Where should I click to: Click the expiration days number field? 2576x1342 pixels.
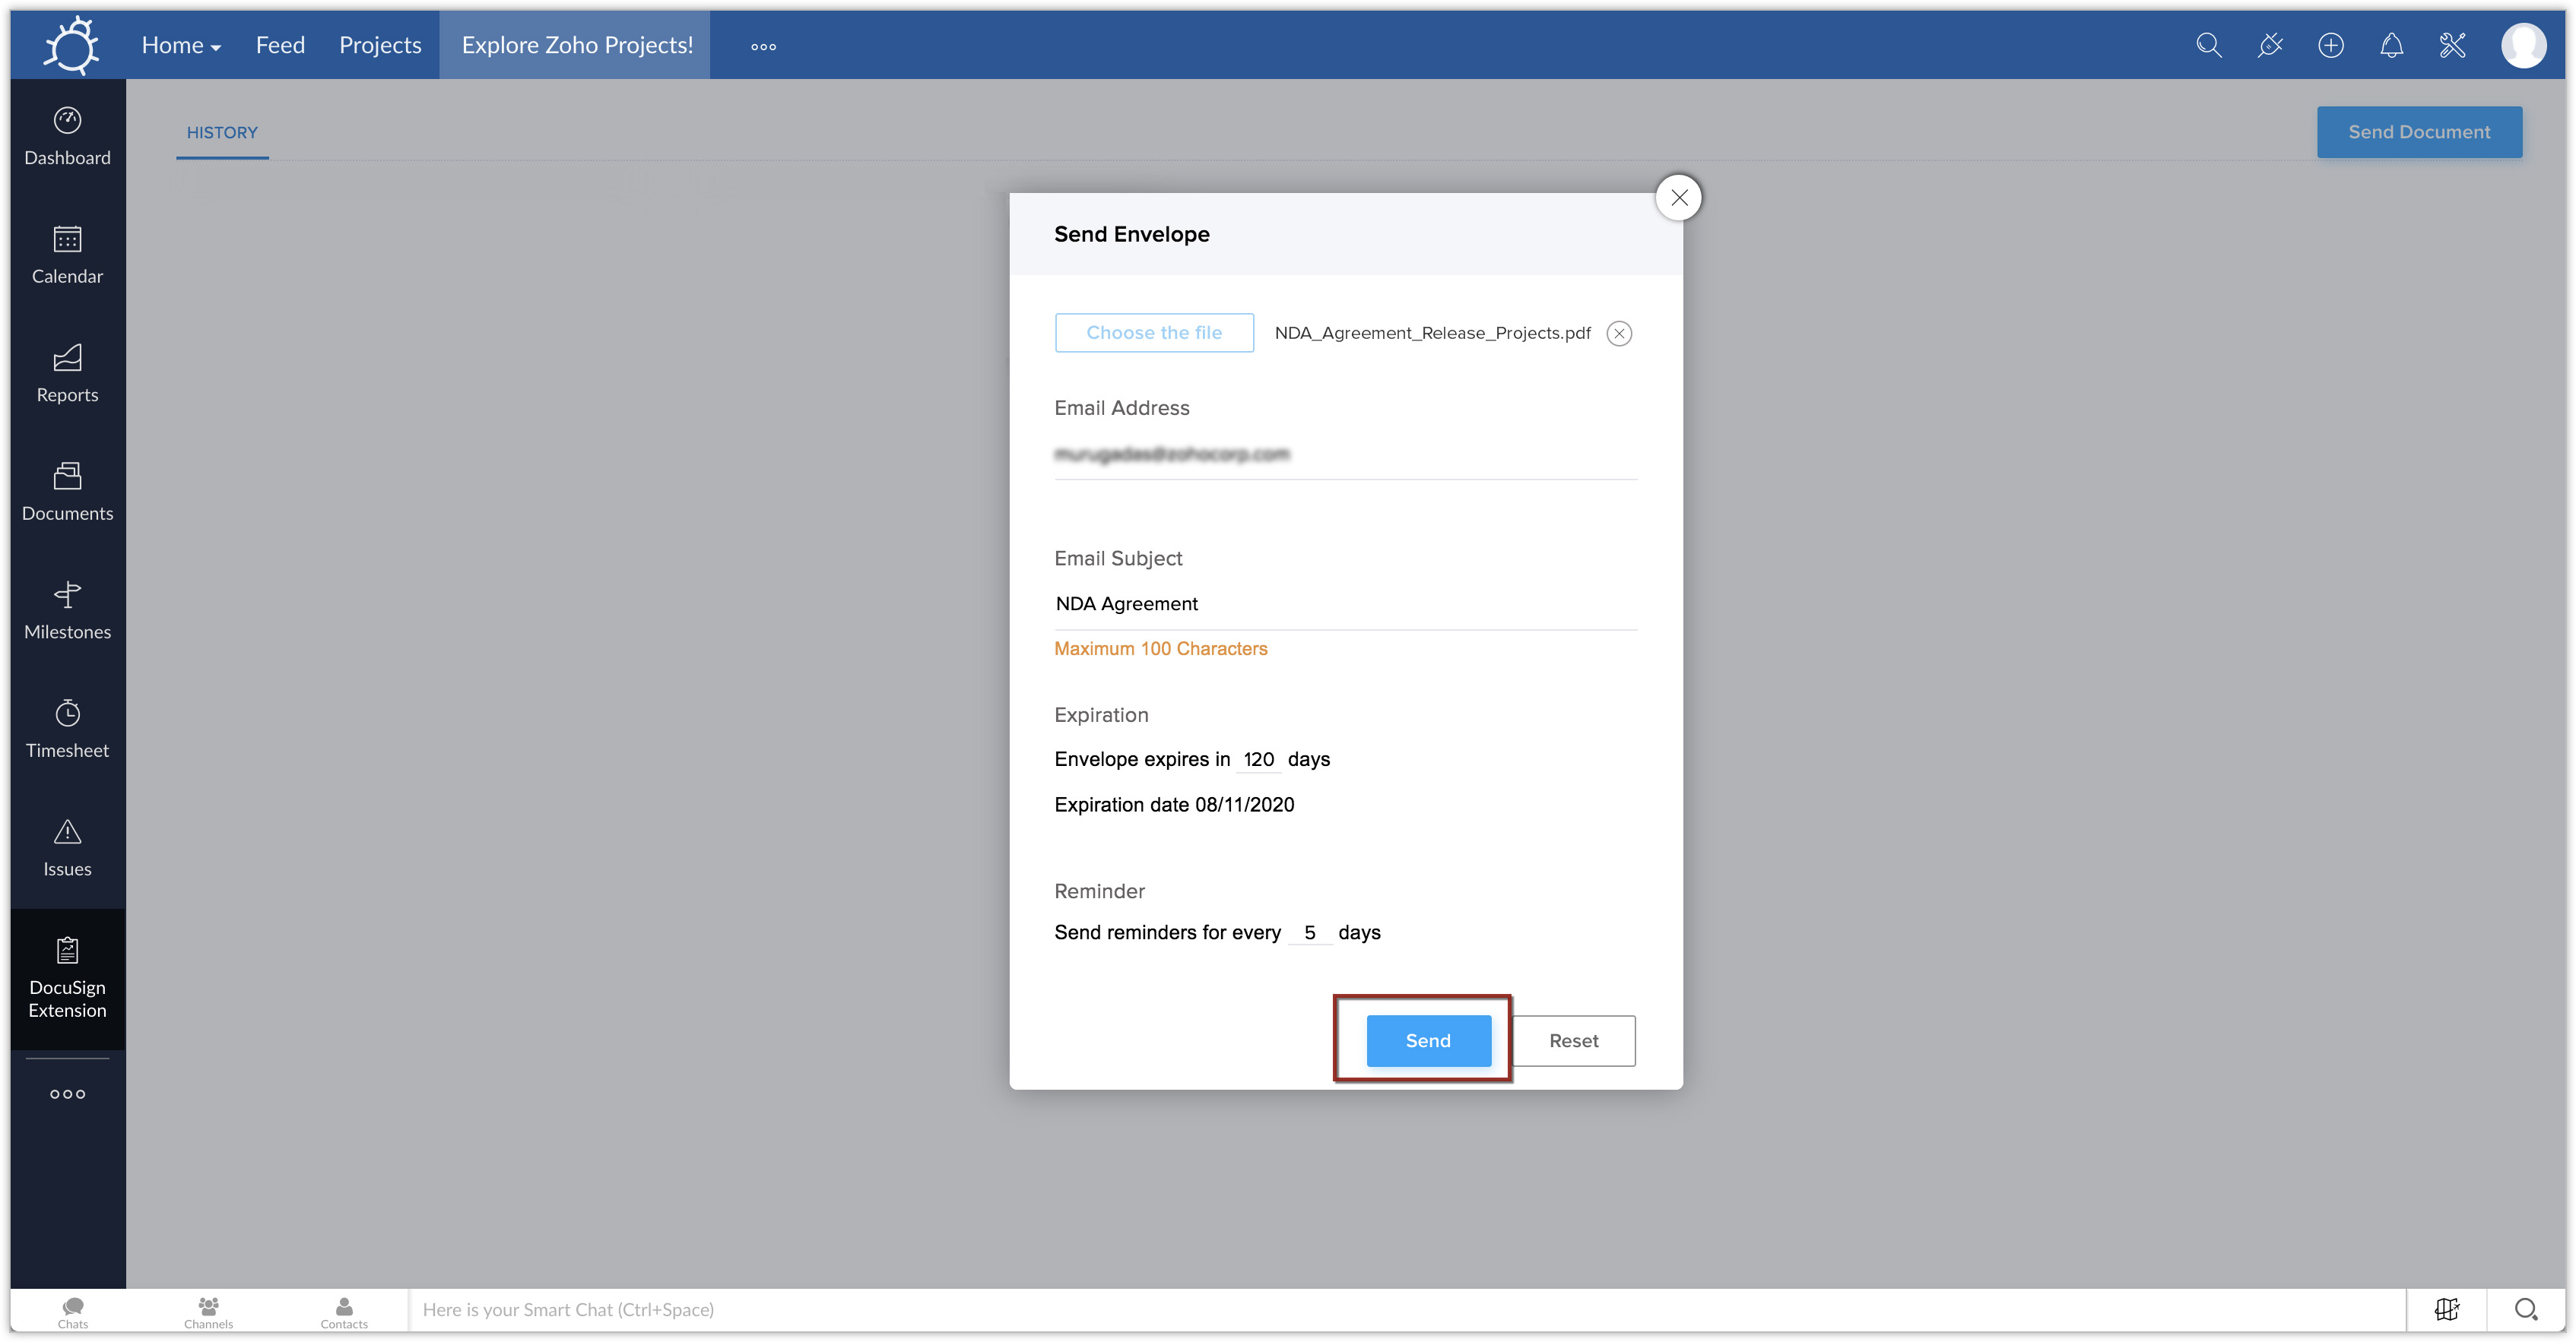(x=1258, y=759)
